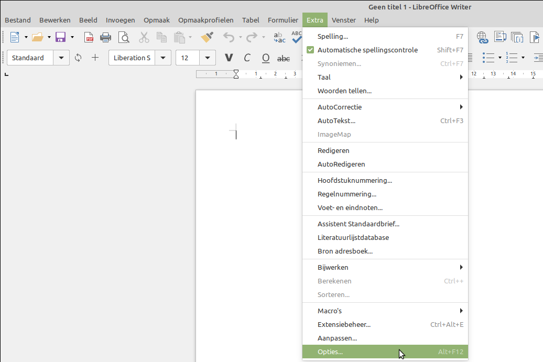This screenshot has width=543, height=362.
Task: Open Find and Replace from the toolbar
Action: [280, 37]
